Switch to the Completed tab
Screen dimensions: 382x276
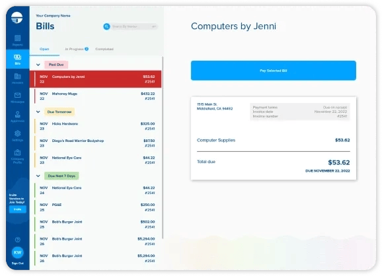(104, 49)
